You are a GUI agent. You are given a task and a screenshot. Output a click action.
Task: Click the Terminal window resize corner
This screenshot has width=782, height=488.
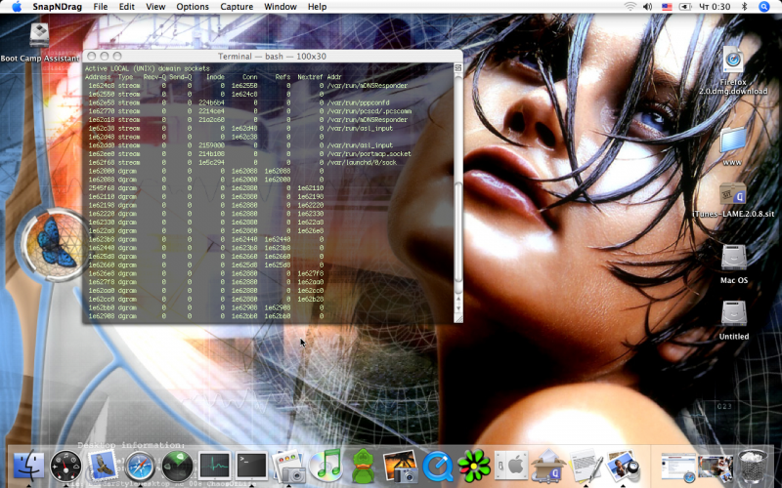point(458,319)
